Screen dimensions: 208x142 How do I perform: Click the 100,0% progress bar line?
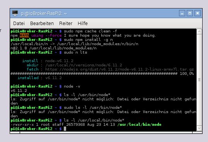pyautogui.click(x=102, y=74)
